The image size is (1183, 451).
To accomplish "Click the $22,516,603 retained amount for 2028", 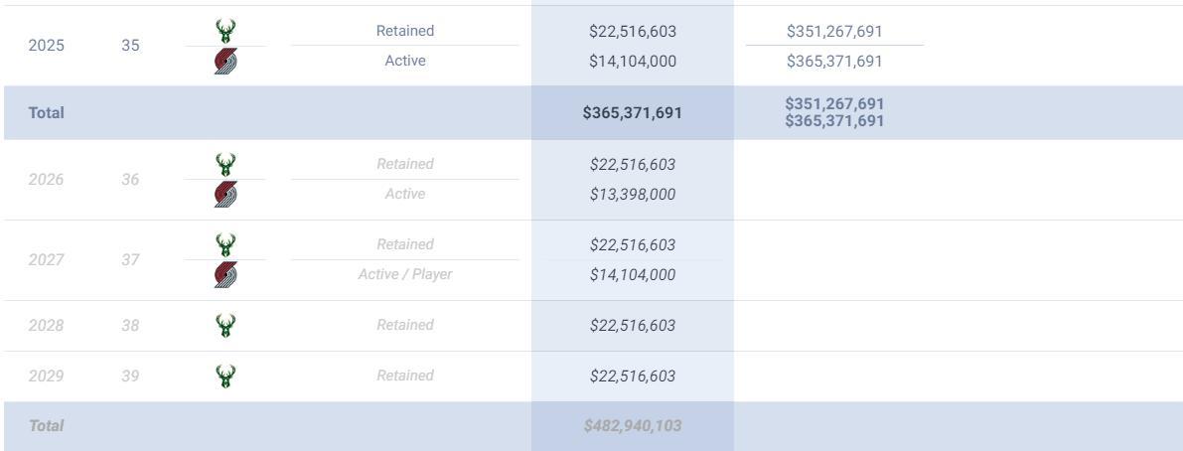I will [x=633, y=325].
